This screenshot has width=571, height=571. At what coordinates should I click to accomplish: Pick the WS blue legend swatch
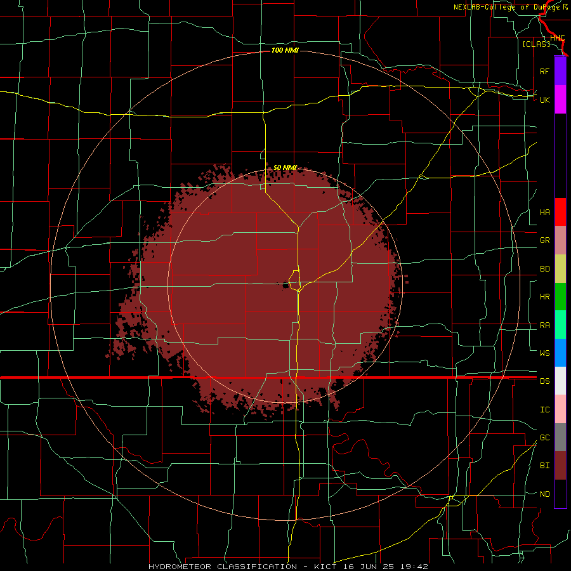point(560,353)
